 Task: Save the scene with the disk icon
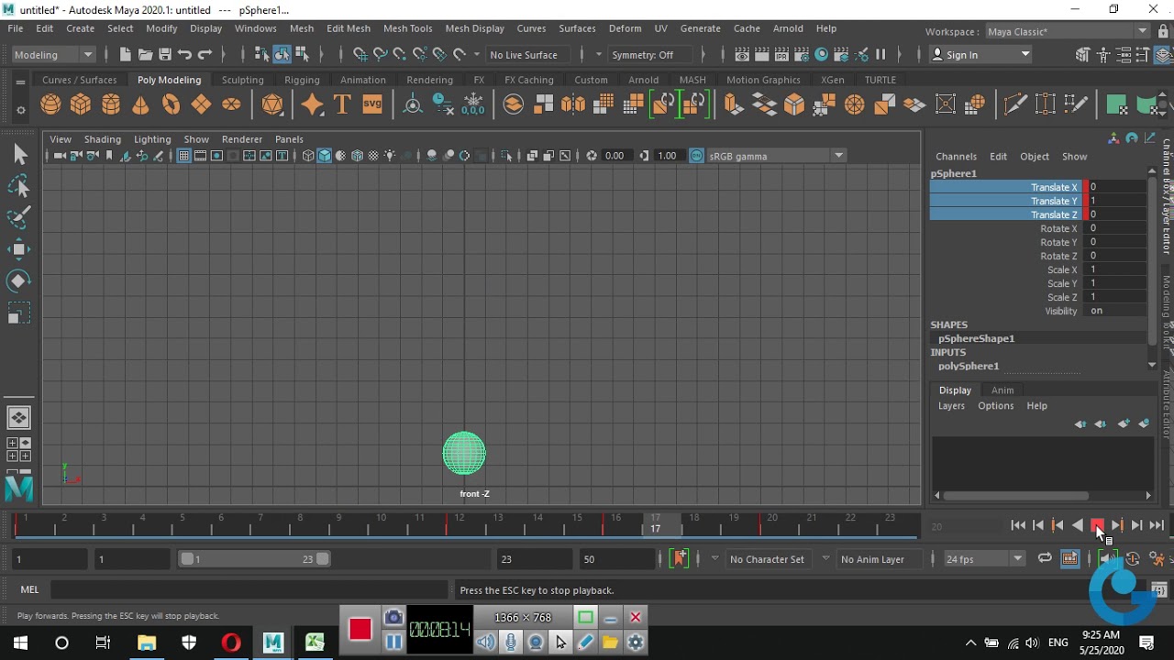(165, 55)
